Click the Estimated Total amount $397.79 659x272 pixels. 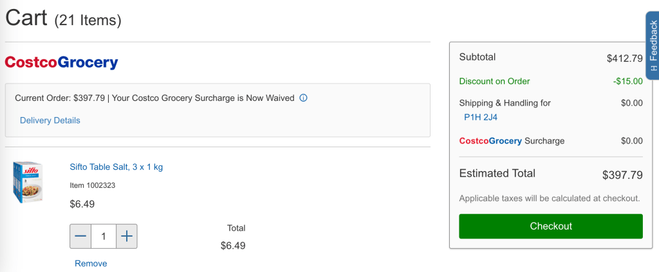pos(622,174)
